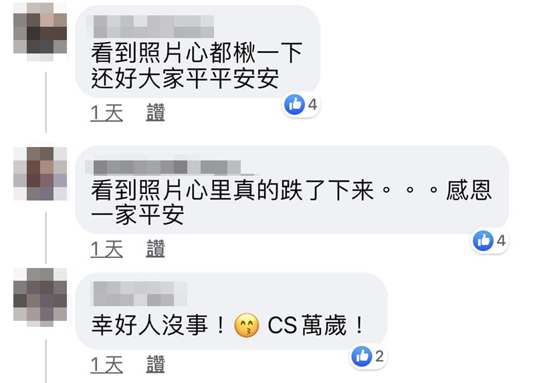The width and height of the screenshot is (535, 383).
Task: Click the blurred username on the second comment
Action: (x=167, y=167)
